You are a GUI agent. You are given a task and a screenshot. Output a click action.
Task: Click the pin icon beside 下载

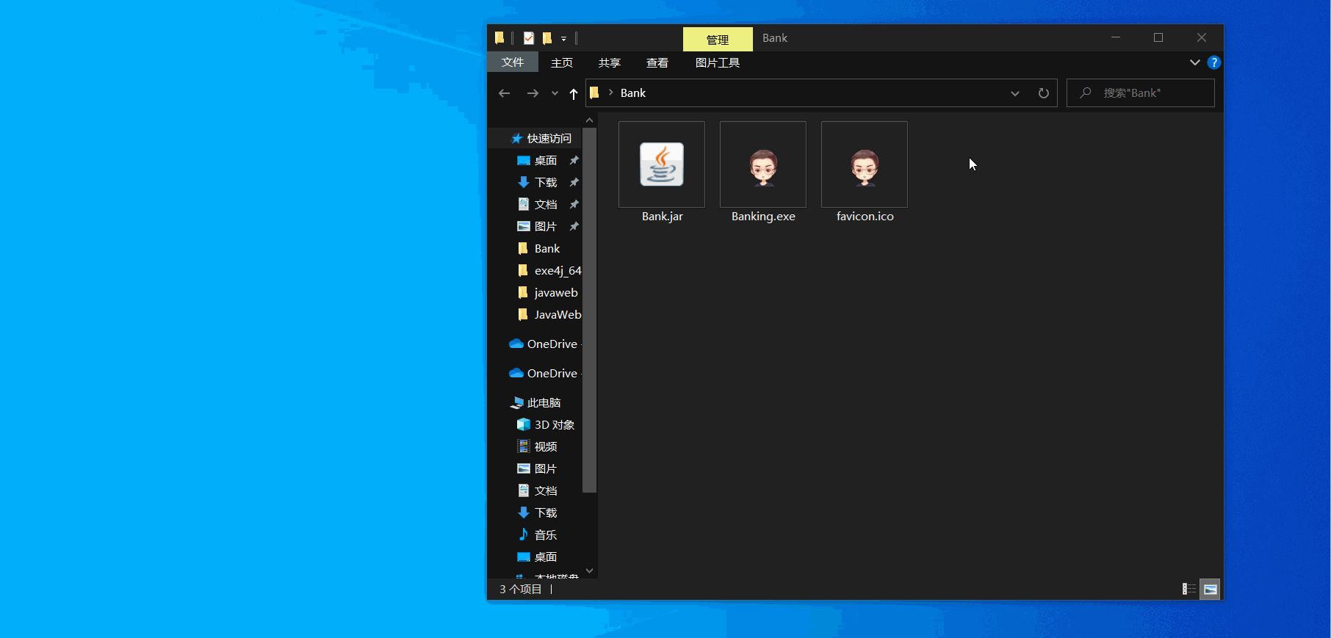click(x=574, y=182)
